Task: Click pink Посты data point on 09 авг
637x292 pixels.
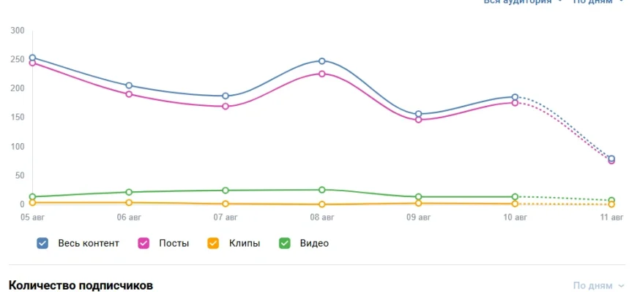Action: click(419, 120)
